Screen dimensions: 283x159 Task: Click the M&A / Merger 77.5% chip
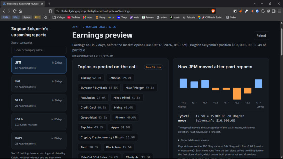(140, 88)
